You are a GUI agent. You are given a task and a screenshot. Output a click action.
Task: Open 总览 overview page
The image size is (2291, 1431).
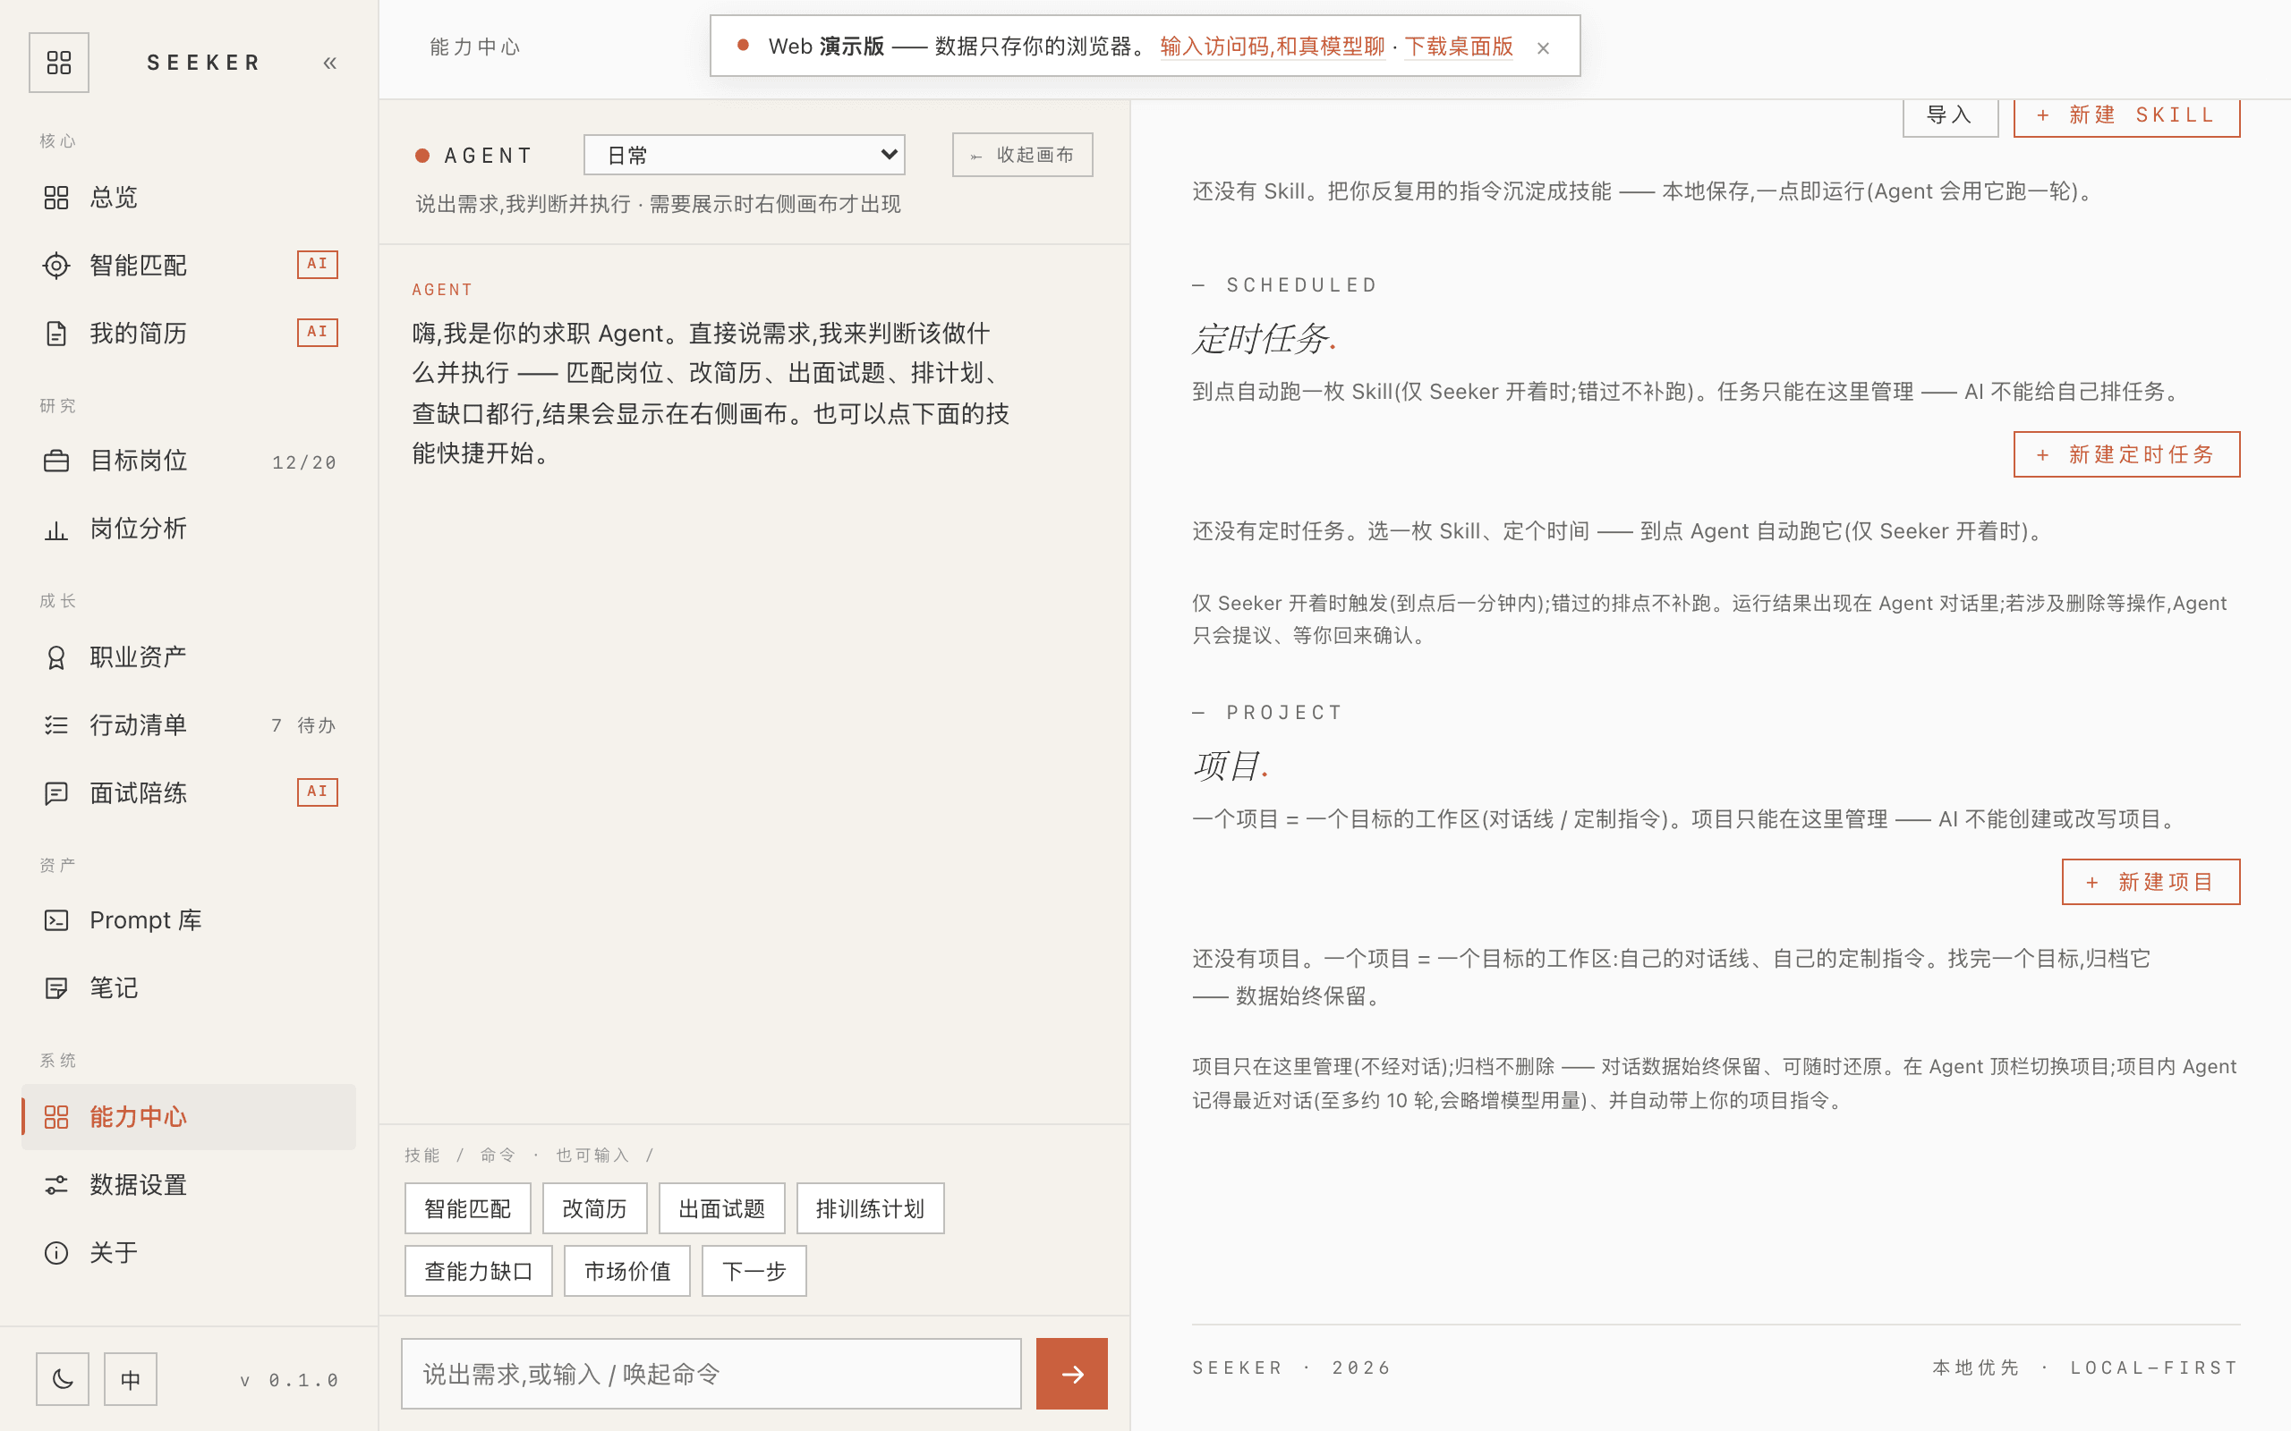click(x=189, y=197)
